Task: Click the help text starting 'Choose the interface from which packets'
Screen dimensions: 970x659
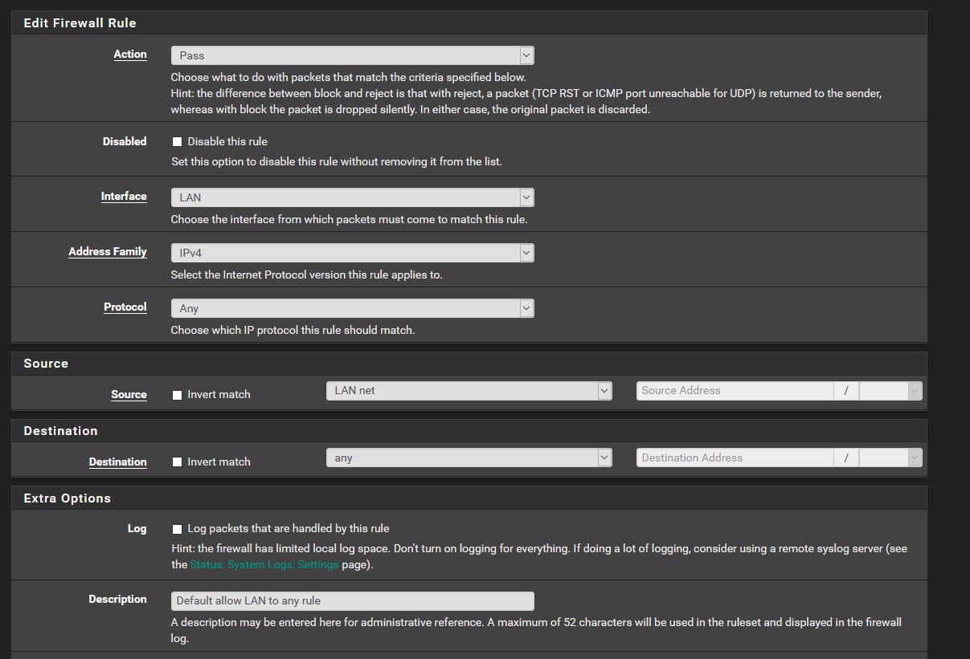Action: pyautogui.click(x=350, y=219)
